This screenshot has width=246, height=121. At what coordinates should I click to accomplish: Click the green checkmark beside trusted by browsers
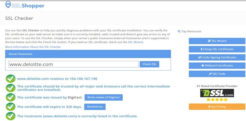click(10, 88)
